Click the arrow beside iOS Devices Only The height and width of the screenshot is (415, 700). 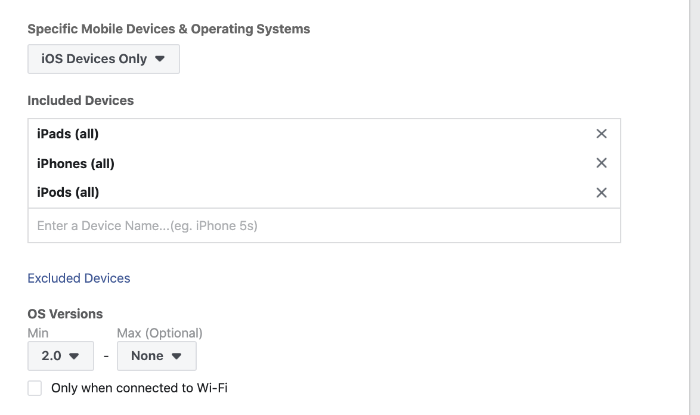160,59
